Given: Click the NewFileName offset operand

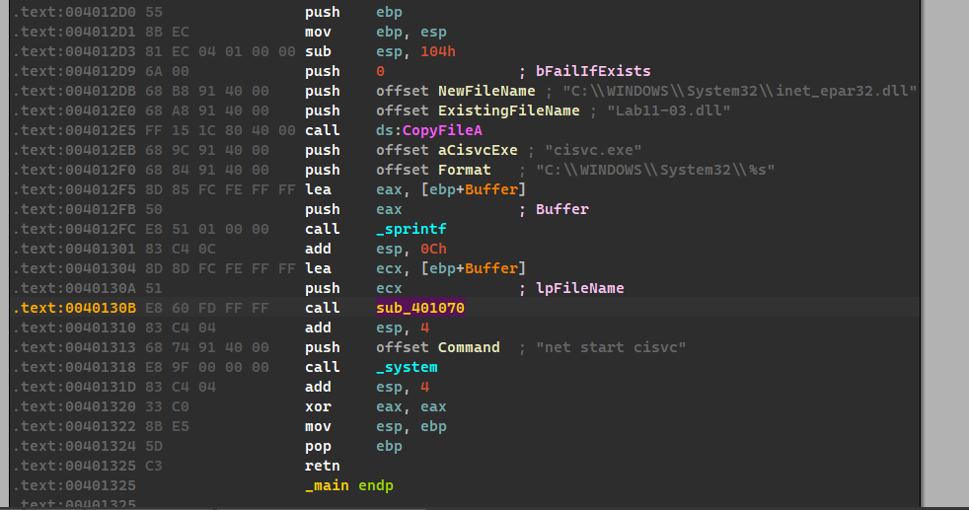Looking at the screenshot, I should [x=487, y=91].
